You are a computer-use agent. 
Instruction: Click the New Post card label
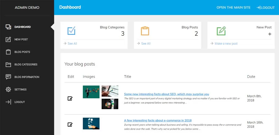click(264, 27)
